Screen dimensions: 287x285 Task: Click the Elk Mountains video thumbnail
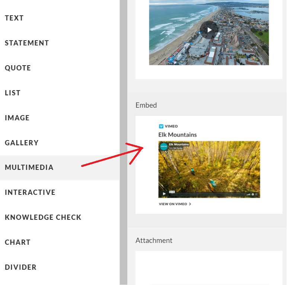pyautogui.click(x=209, y=170)
